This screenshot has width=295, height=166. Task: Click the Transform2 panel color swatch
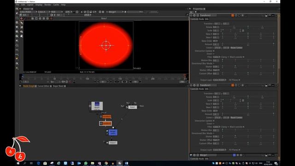(233, 15)
